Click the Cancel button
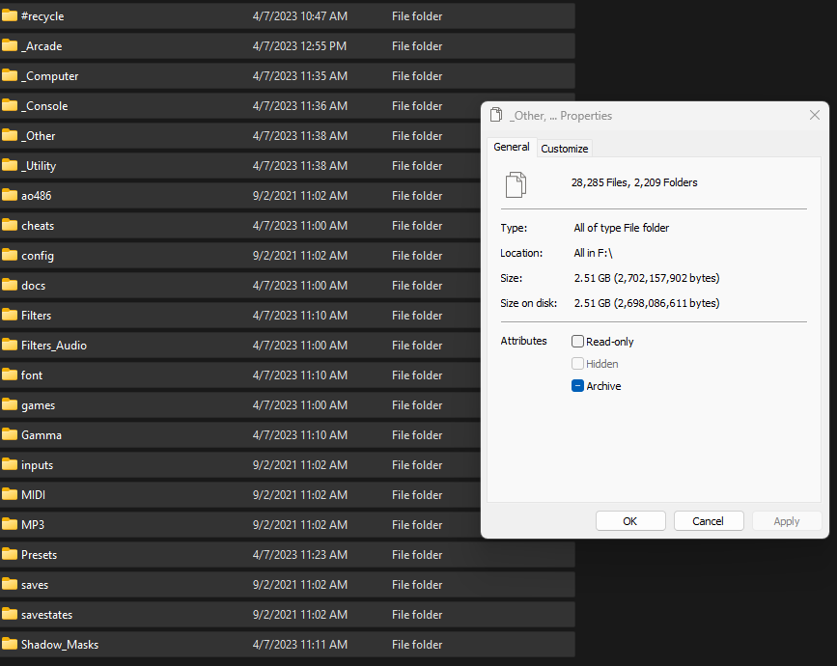Image resolution: width=837 pixels, height=666 pixels. [x=709, y=521]
